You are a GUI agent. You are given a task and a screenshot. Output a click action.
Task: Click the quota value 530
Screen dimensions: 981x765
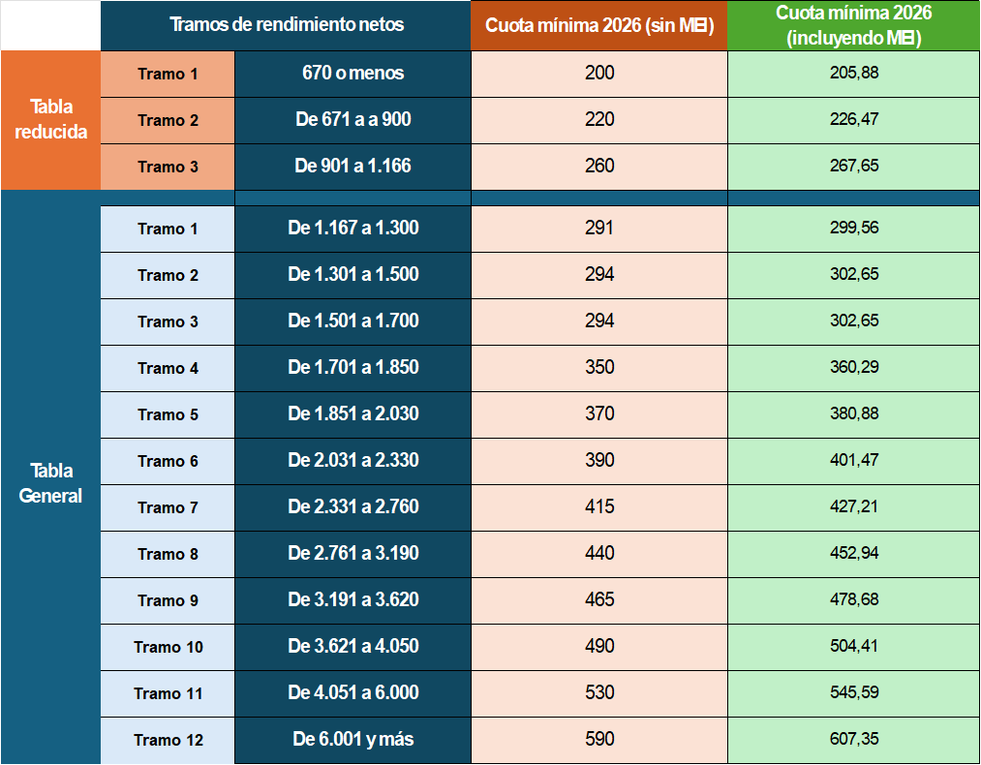(x=599, y=692)
